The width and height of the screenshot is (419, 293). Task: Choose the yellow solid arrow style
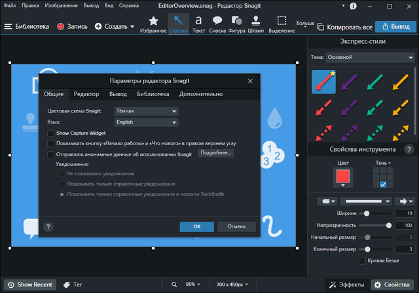401,82
